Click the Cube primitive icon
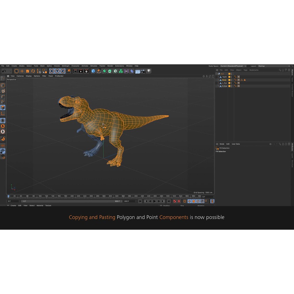Viewport: 294px width, 294px height. click(93, 71)
